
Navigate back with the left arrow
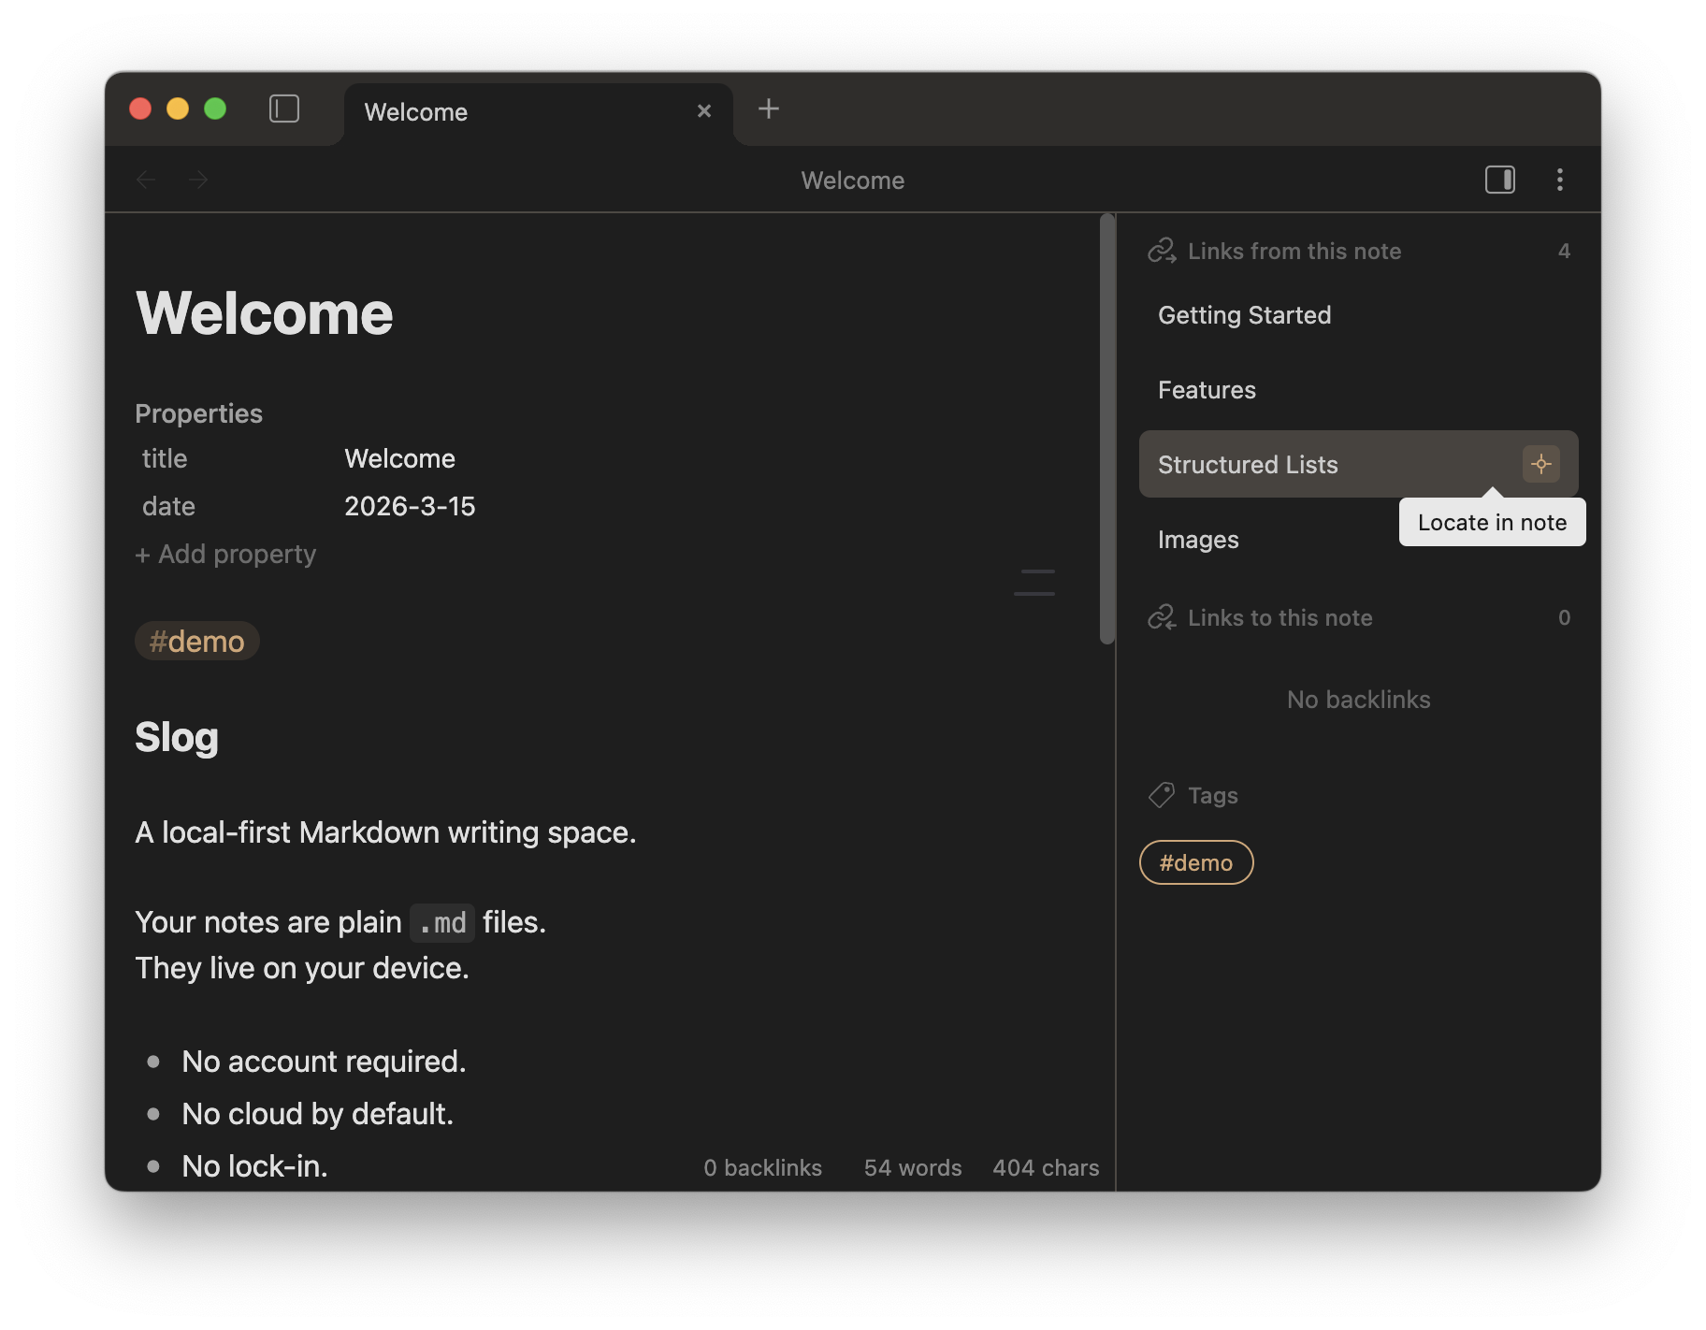pyautogui.click(x=146, y=180)
